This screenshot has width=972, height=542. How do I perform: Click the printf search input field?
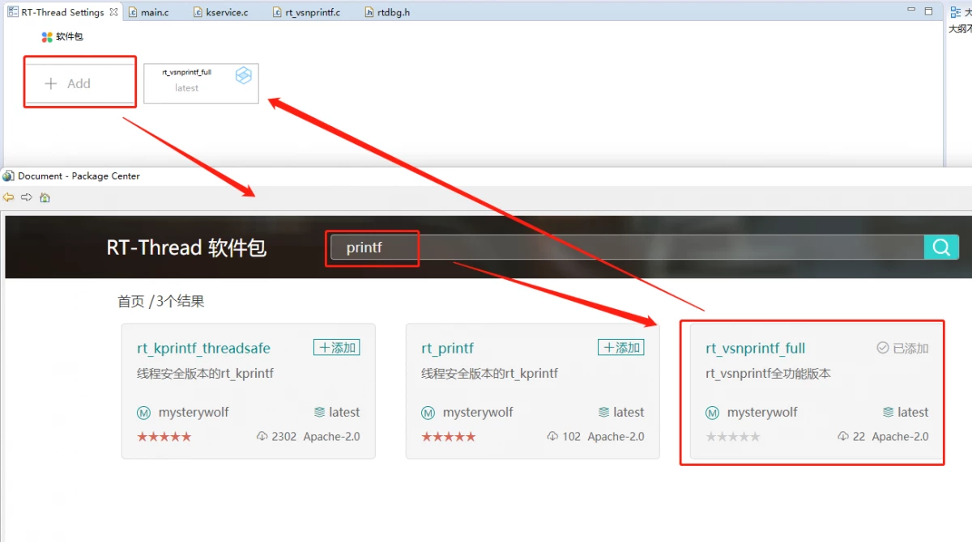point(624,248)
